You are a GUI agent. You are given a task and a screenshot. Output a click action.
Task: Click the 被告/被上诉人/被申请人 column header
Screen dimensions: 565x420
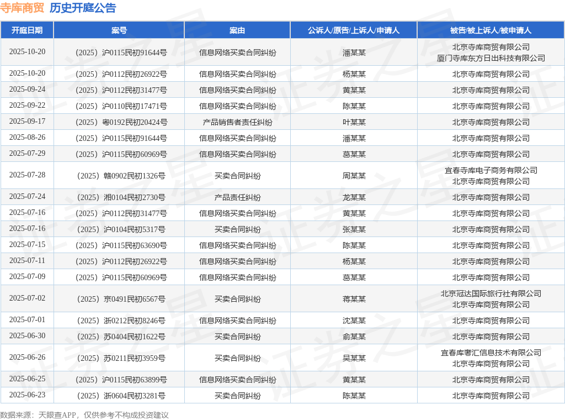491,30
